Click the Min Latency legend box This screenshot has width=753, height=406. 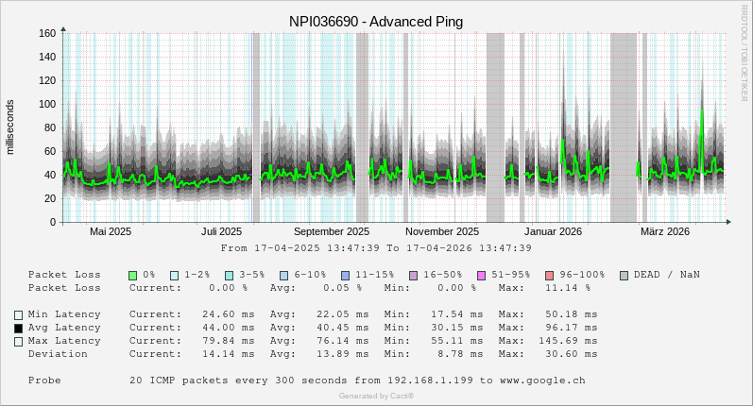point(18,314)
